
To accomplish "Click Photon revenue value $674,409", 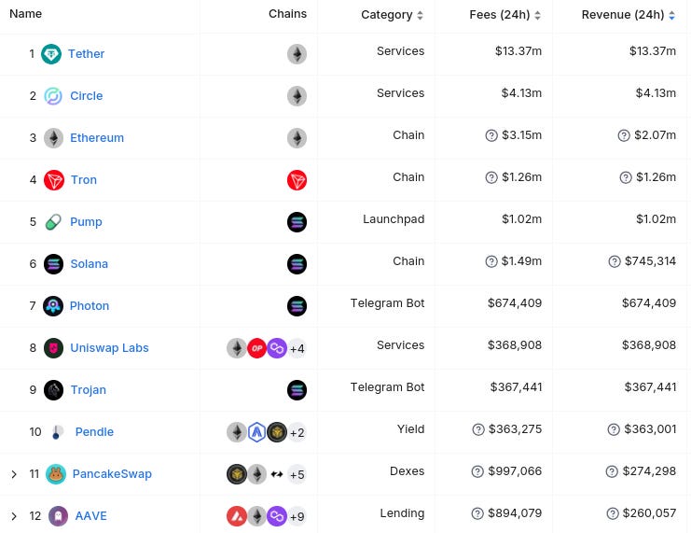I will click(x=649, y=303).
